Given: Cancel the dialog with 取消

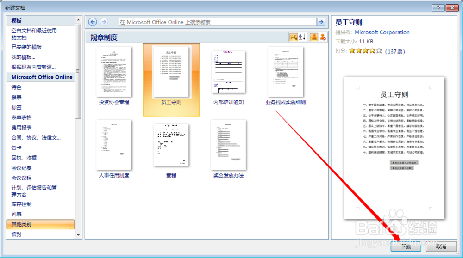Looking at the screenshot, I should click(x=441, y=246).
